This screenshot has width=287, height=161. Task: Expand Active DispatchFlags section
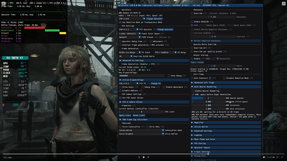coord(154,80)
